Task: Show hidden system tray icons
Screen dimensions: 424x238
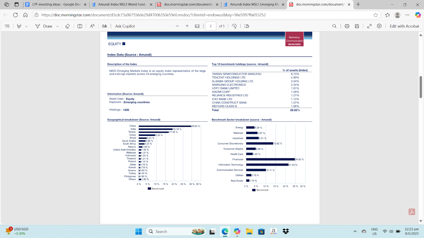Action: [x=355, y=232]
